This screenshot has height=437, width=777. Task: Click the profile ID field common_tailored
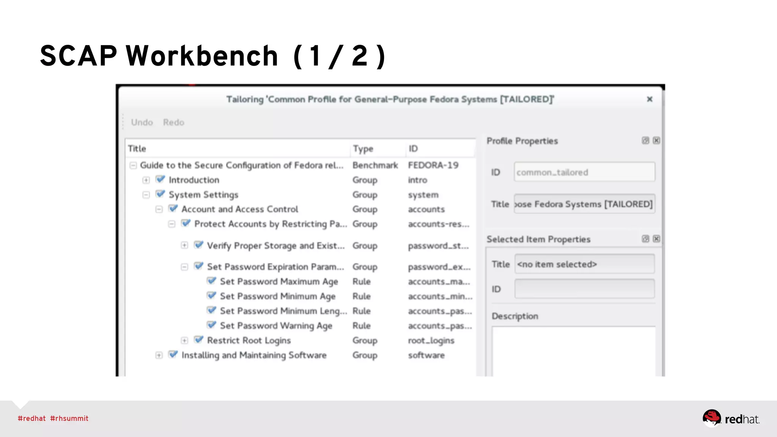(x=584, y=172)
